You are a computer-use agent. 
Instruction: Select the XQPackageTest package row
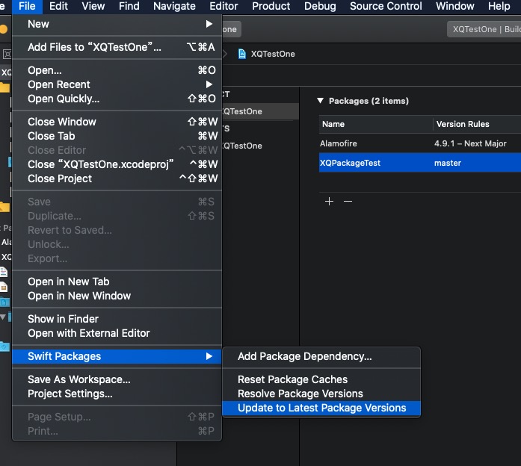point(420,163)
